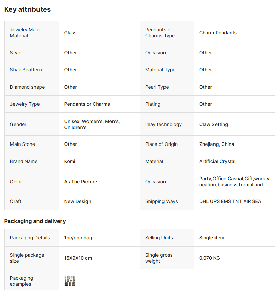The height and width of the screenshot is (290, 278).
Task: Open the Packaging examples thumbnail image
Action: pyautogui.click(x=69, y=281)
